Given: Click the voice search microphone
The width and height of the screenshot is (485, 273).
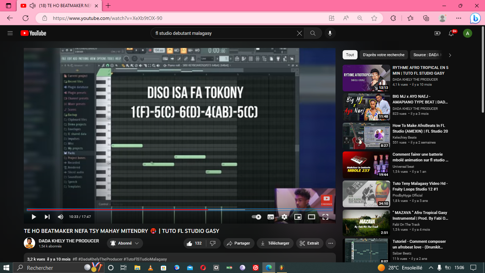Looking at the screenshot, I should coord(330,33).
